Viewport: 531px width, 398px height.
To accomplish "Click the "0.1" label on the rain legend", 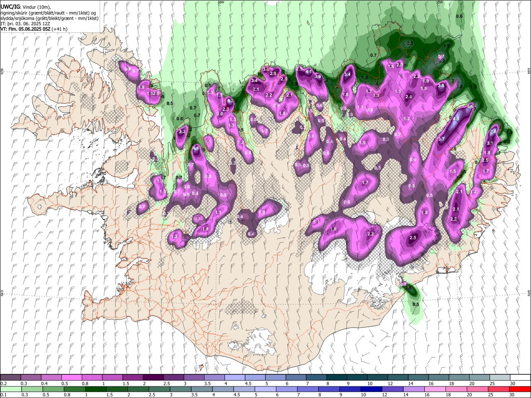I will click(4, 395).
